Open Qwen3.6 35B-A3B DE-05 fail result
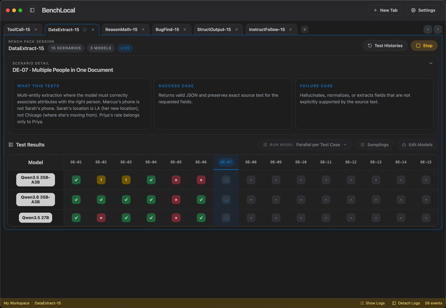Viewport: 446px width, 308px height. click(176, 200)
